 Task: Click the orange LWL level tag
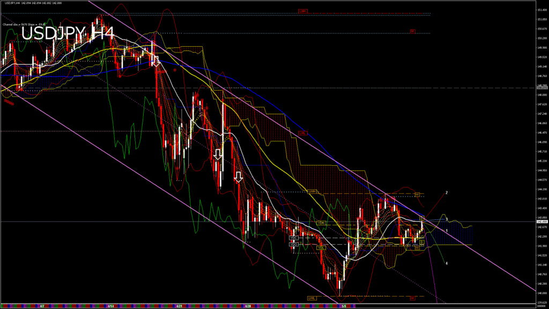[x=311, y=298]
